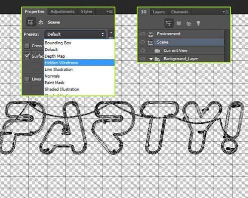Filter 3D panel by Whole Scene icon
This screenshot has height=198, width=248.
(169, 23)
